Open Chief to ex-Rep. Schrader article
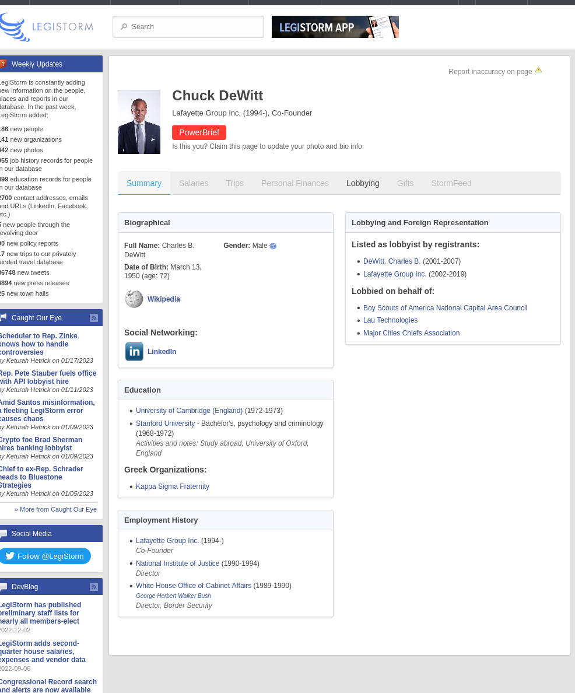 41,477
